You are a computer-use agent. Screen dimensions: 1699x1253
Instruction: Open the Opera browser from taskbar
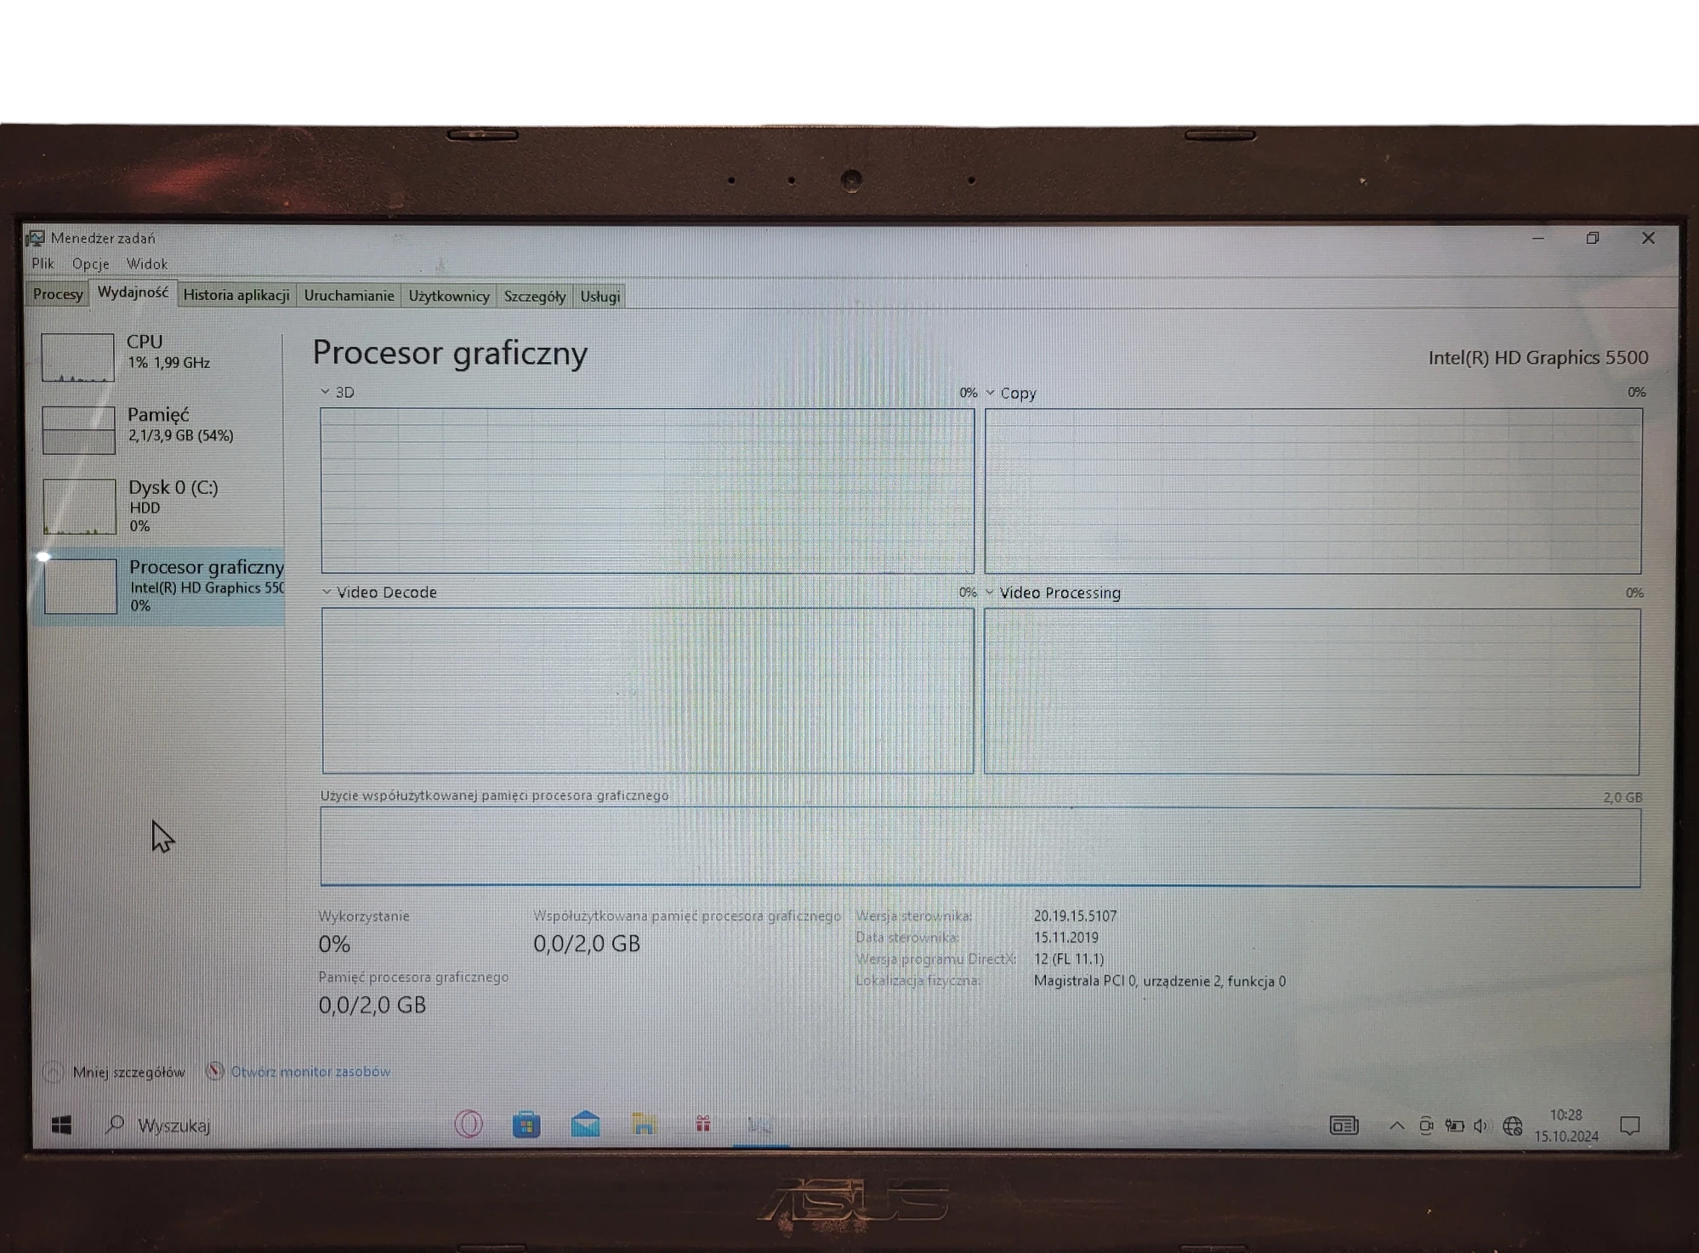pyautogui.click(x=469, y=1125)
